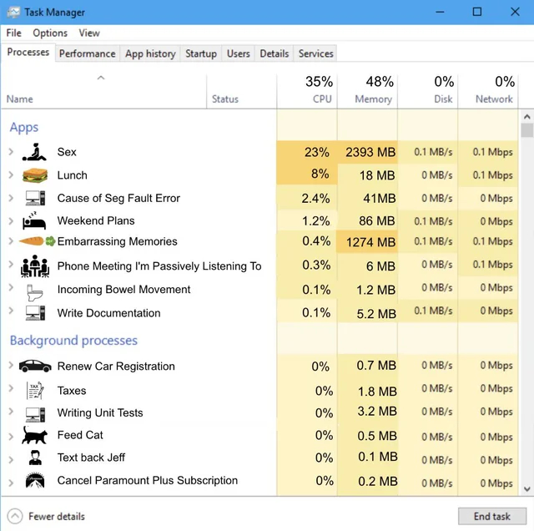The height and width of the screenshot is (531, 534).
Task: Click the Paramount icon for Cancel Subscription
Action: [35, 481]
